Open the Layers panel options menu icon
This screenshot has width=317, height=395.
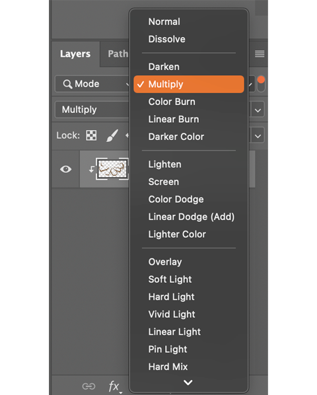coord(260,54)
